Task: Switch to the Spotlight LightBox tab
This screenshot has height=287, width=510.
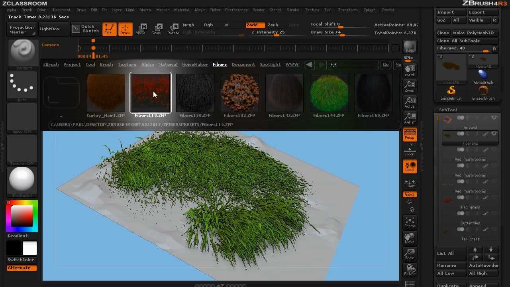Action: (x=270, y=65)
